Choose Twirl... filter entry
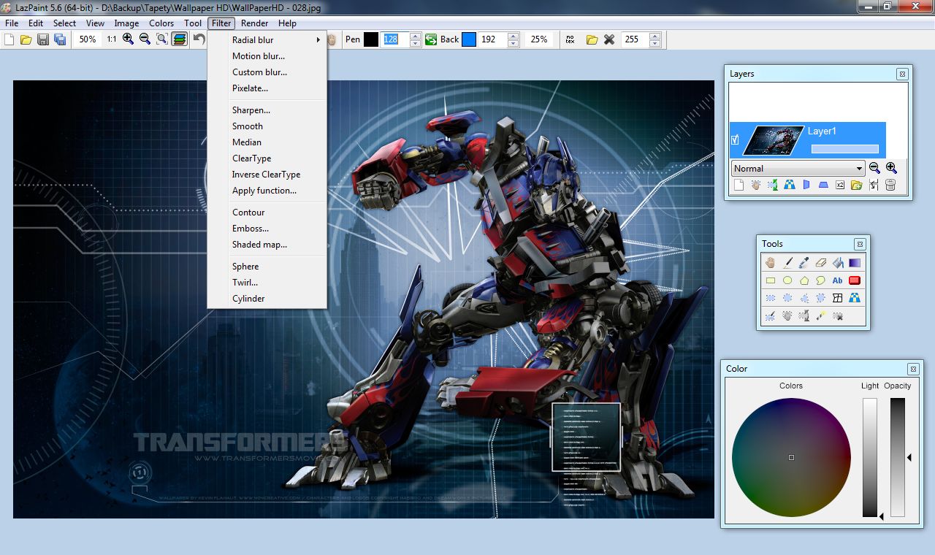Screen dimensions: 935x555 [x=245, y=283]
